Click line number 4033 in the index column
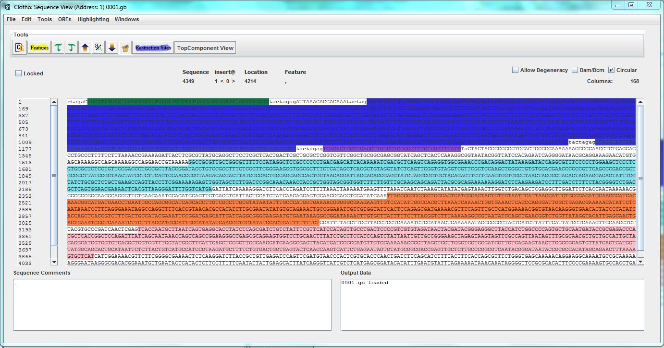664x348 pixels. coord(25,263)
